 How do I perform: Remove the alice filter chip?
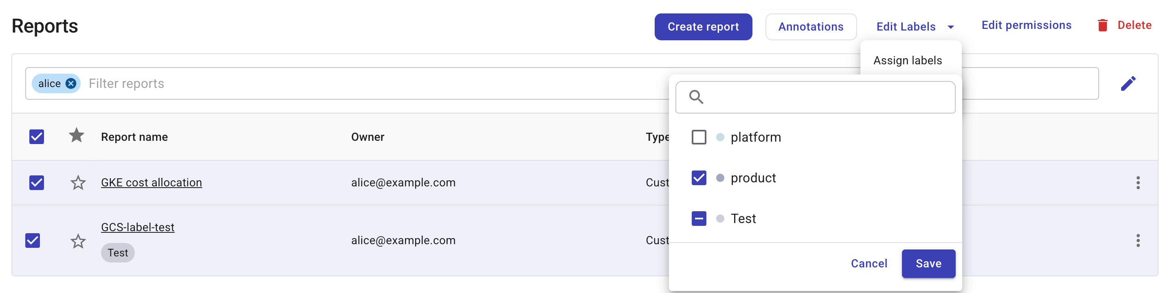[71, 83]
